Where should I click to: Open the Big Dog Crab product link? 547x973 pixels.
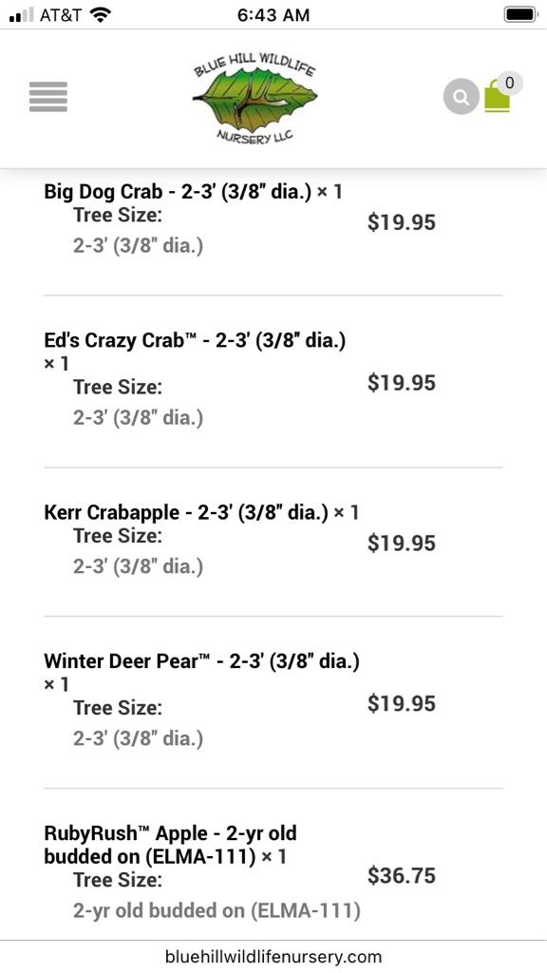(x=193, y=191)
